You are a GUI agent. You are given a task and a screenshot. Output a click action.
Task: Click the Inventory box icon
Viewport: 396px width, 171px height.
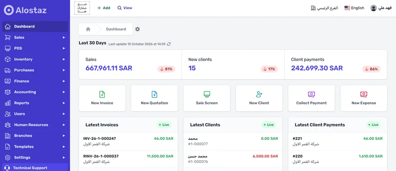coord(7,59)
